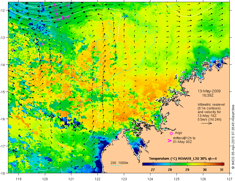
Task: Click latitude label -13 on left axis
Action: [x=3, y=38]
